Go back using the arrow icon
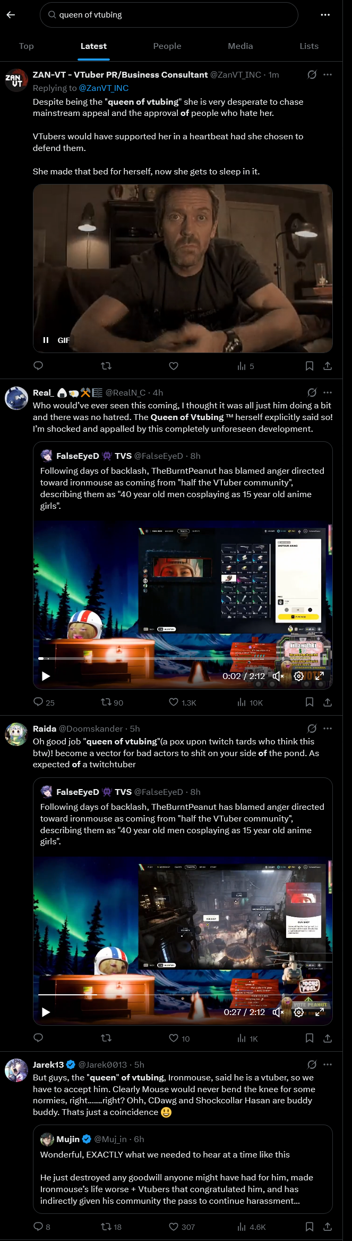Image resolution: width=352 pixels, height=1241 pixels. click(x=11, y=15)
